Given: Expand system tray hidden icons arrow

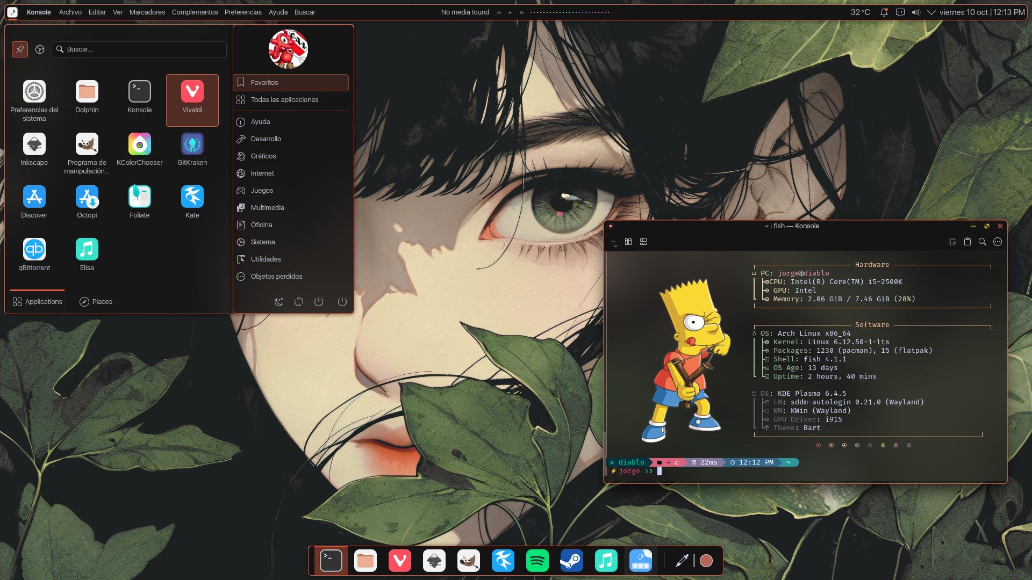Looking at the screenshot, I should point(931,12).
